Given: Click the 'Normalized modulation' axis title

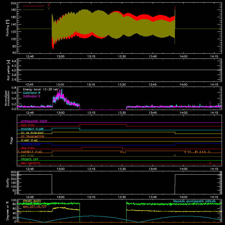Looking at the screenshot, I should [x=7, y=98].
